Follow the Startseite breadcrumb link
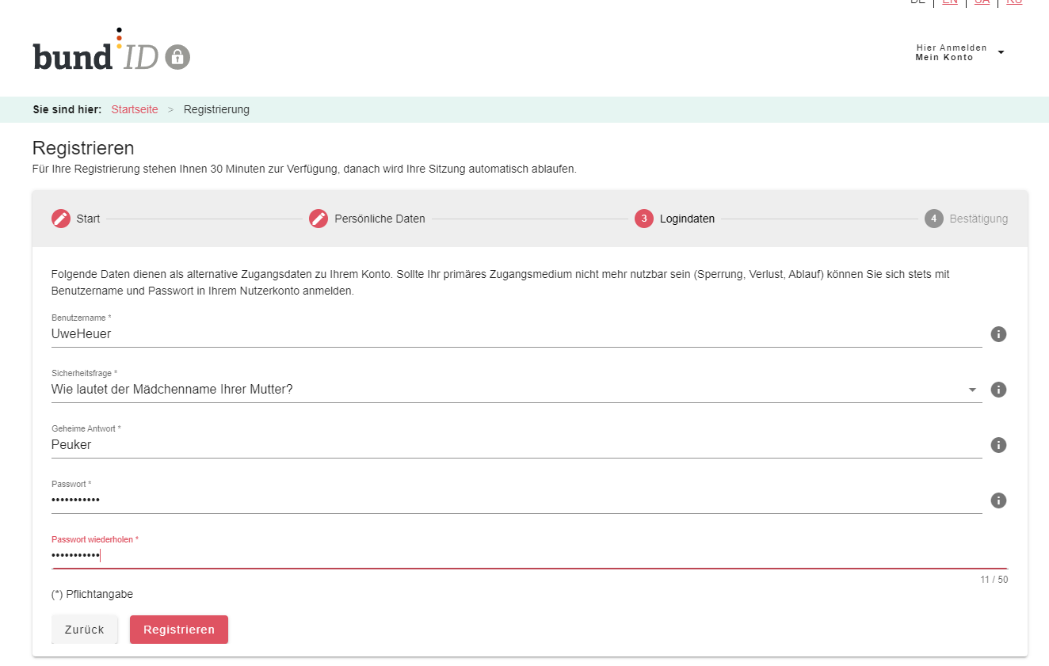Viewport: 1049px width, 666px height. [135, 109]
